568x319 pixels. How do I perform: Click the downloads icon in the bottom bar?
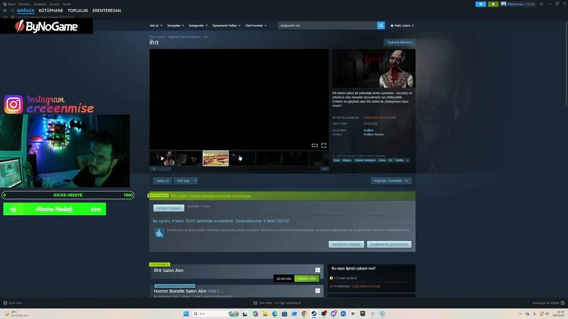[x=255, y=303]
